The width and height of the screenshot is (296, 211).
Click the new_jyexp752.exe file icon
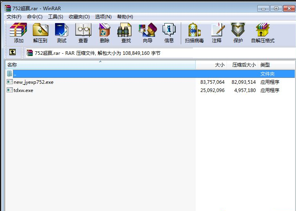(10, 82)
